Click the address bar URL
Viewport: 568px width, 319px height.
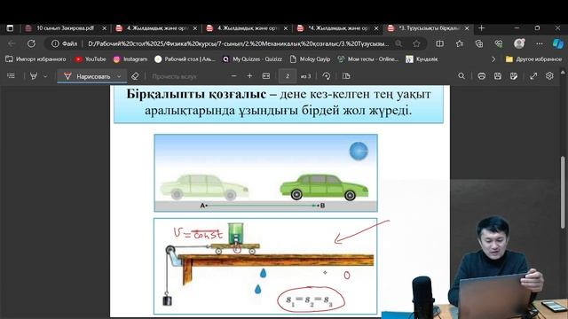tap(239, 43)
